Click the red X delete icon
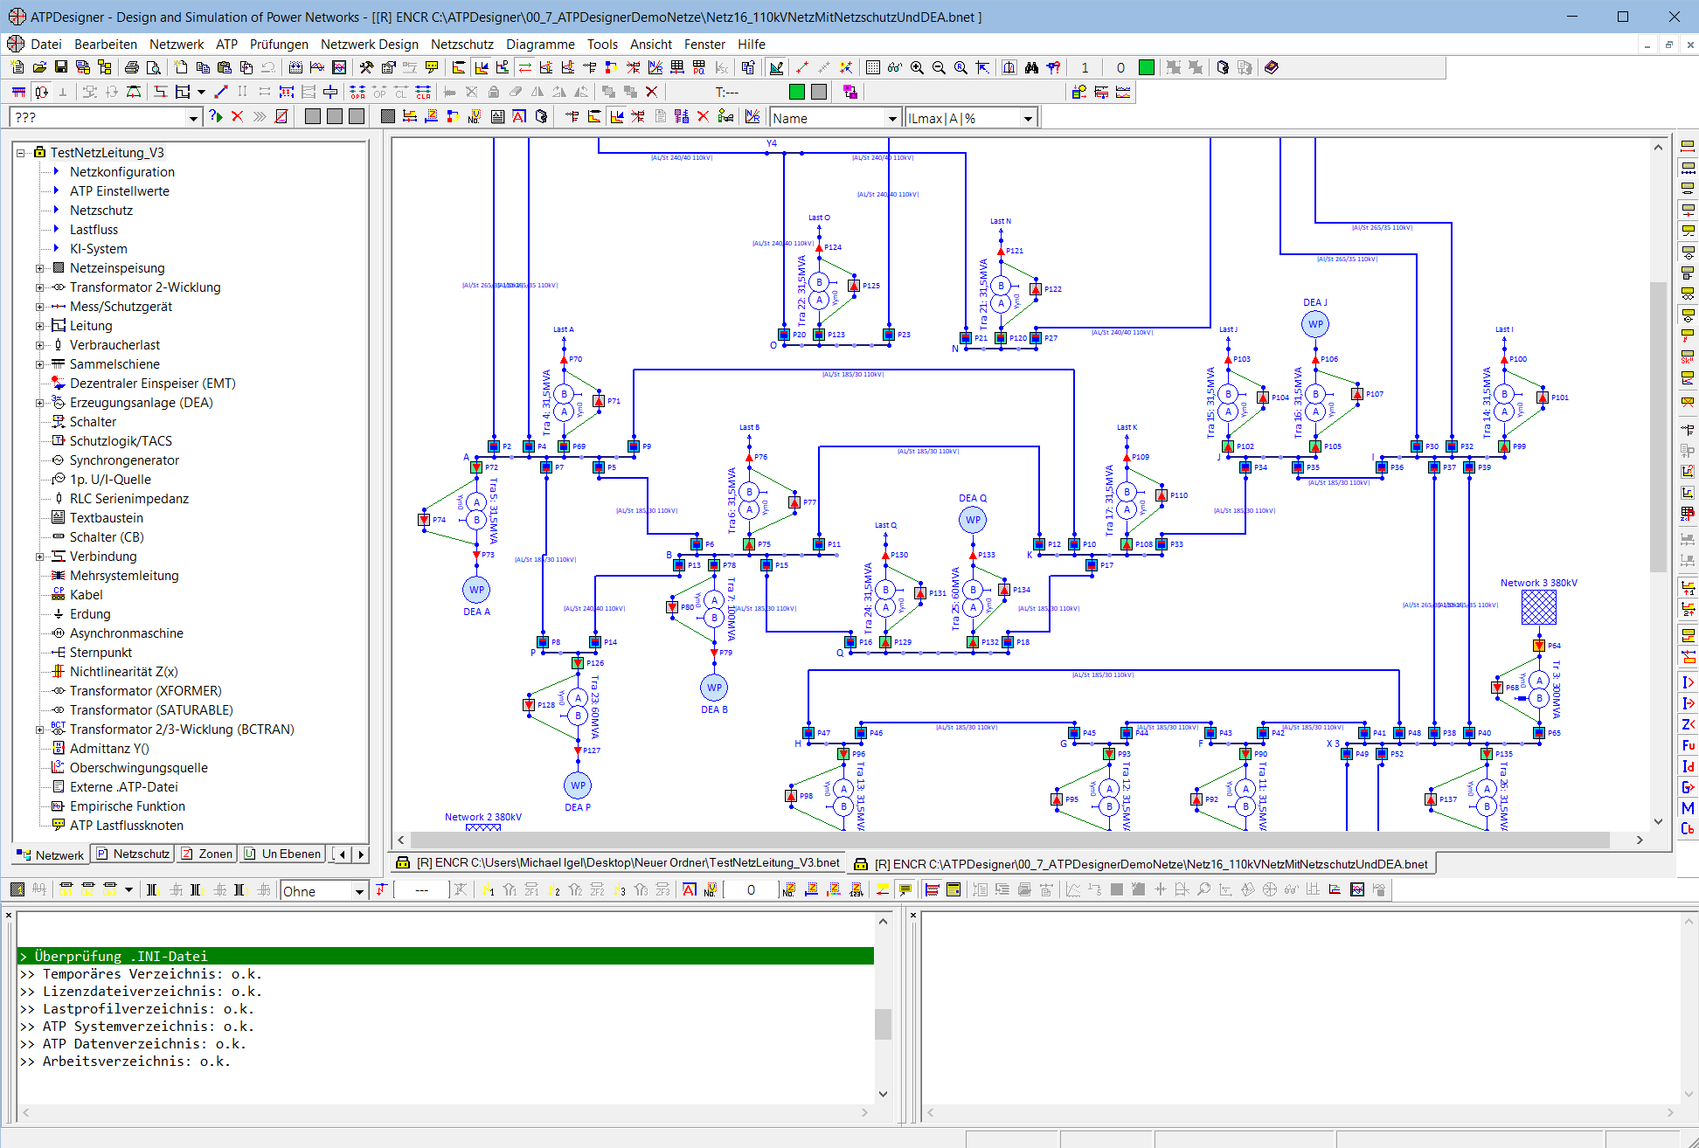 coord(651,92)
